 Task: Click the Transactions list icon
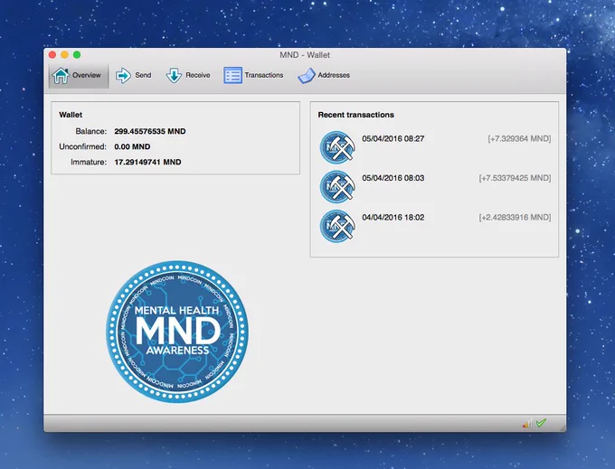coord(232,75)
